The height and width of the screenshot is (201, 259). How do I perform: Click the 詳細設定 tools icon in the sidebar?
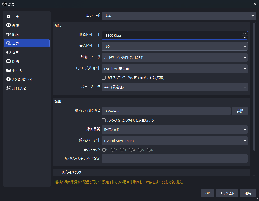point(8,88)
